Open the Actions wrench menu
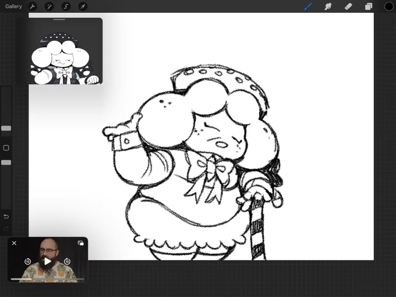This screenshot has width=396, height=297. (x=33, y=6)
